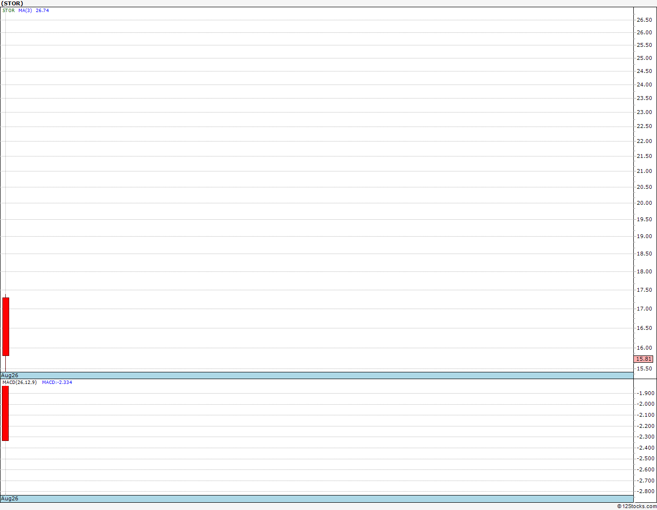Click the 20.00 price axis label
This screenshot has height=510, width=657.
[644, 203]
